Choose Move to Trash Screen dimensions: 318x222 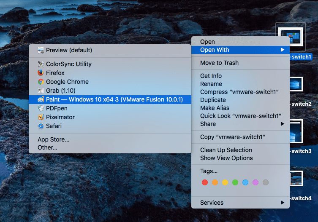[x=240, y=63]
